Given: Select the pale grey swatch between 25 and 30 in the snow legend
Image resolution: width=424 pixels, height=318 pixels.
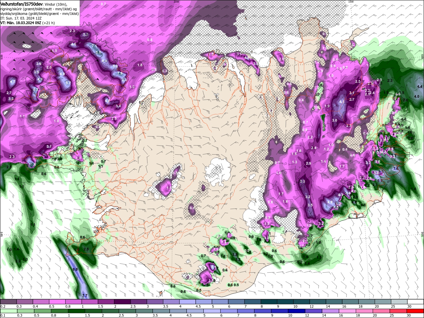Looking at the screenshot, I should (x=399, y=302).
